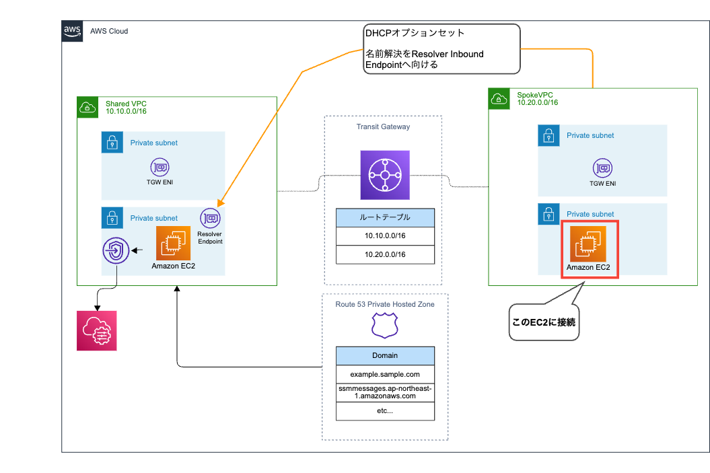Click the AWS Cloud logo icon
This screenshot has height=473, width=710.
(x=72, y=30)
